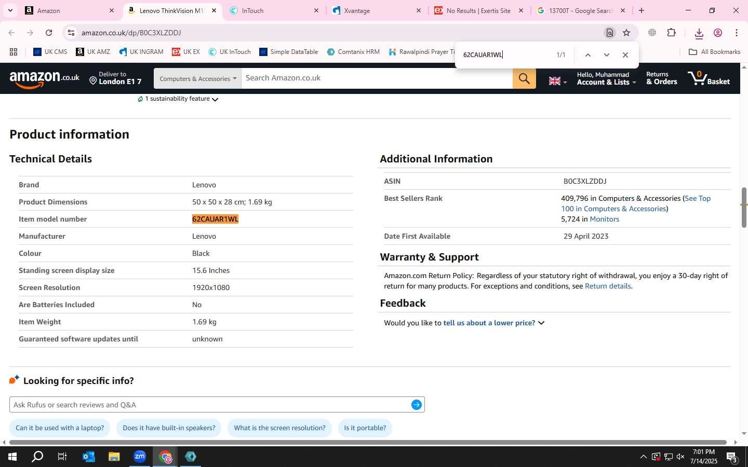Click the Amazon.co.uk logo

(45, 78)
